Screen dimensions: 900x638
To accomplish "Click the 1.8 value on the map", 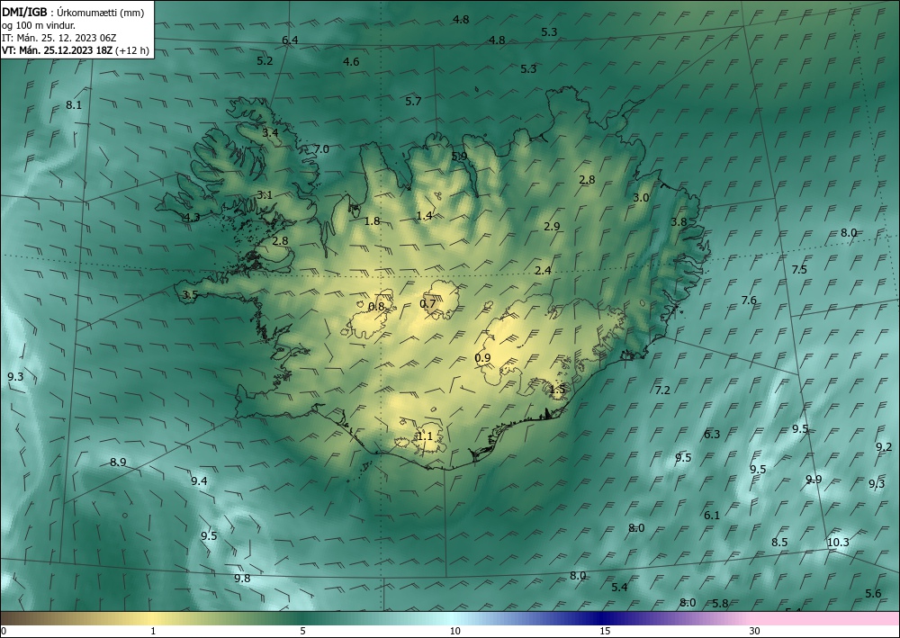I will (x=372, y=220).
